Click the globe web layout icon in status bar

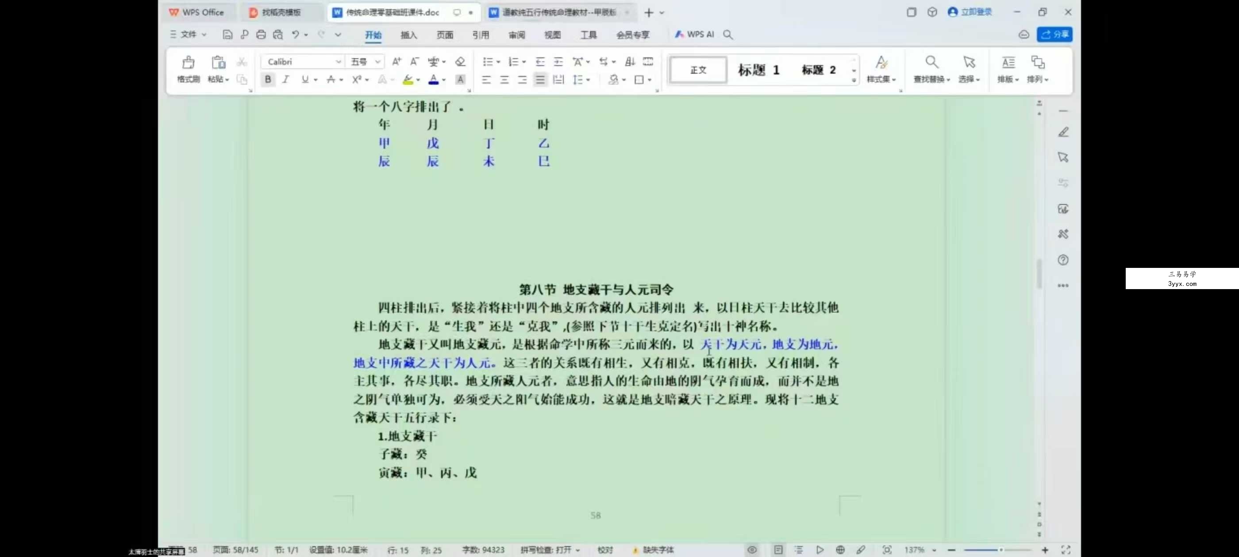click(840, 550)
